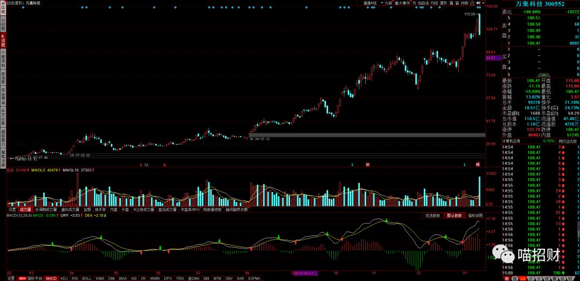Open the small dropdown arrow after lock icon
580x281 pixels.
483,3
